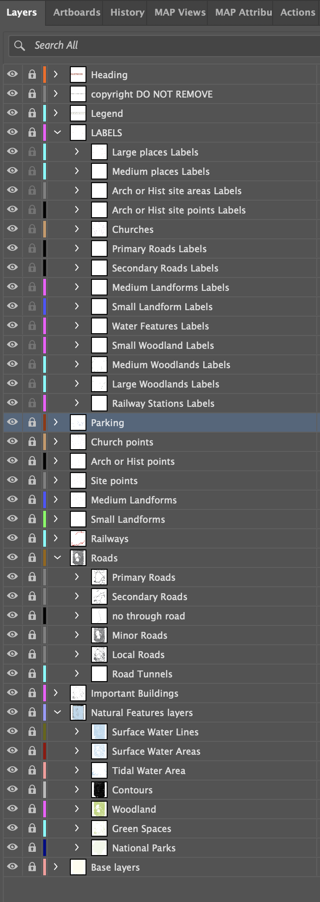Switch to the Actions tab

click(297, 12)
